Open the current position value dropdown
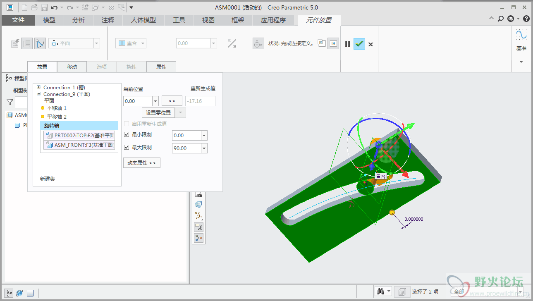Screen dimensions: 533x301 click(x=155, y=101)
